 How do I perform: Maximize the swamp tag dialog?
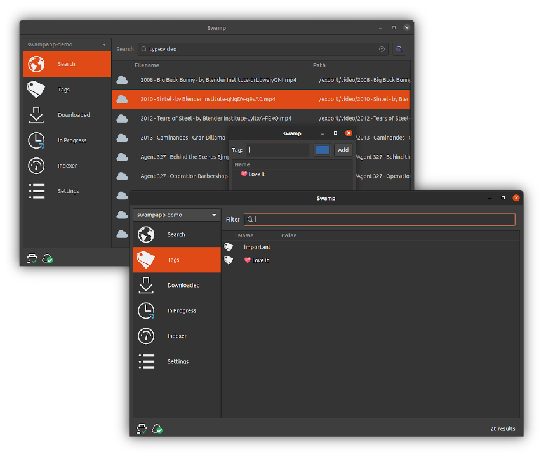(x=335, y=133)
